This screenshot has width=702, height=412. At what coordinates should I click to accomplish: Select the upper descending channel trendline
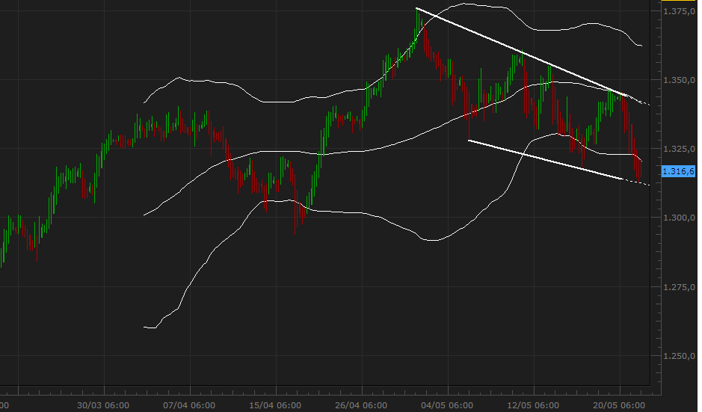520,52
